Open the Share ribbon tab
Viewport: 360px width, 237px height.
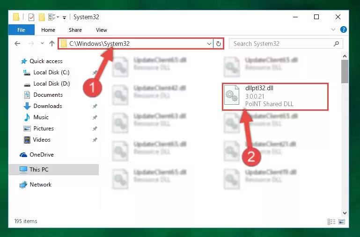[x=75, y=30]
